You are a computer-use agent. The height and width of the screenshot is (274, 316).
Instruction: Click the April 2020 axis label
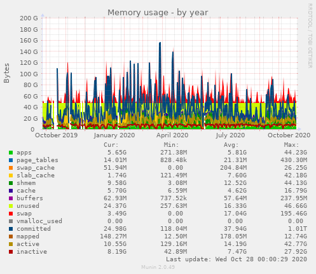172,135
